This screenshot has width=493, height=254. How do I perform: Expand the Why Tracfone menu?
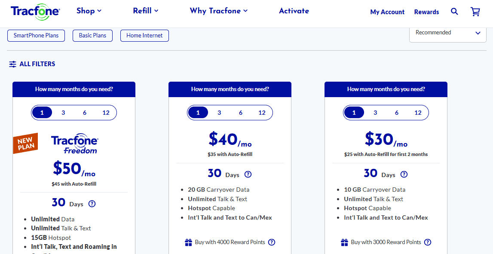[218, 11]
